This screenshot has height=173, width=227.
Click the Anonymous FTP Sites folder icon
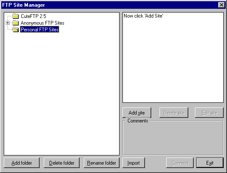[16, 23]
